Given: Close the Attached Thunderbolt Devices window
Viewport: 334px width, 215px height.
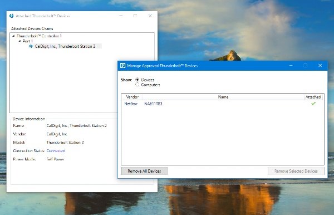Looking at the screenshot, I should (x=150, y=16).
